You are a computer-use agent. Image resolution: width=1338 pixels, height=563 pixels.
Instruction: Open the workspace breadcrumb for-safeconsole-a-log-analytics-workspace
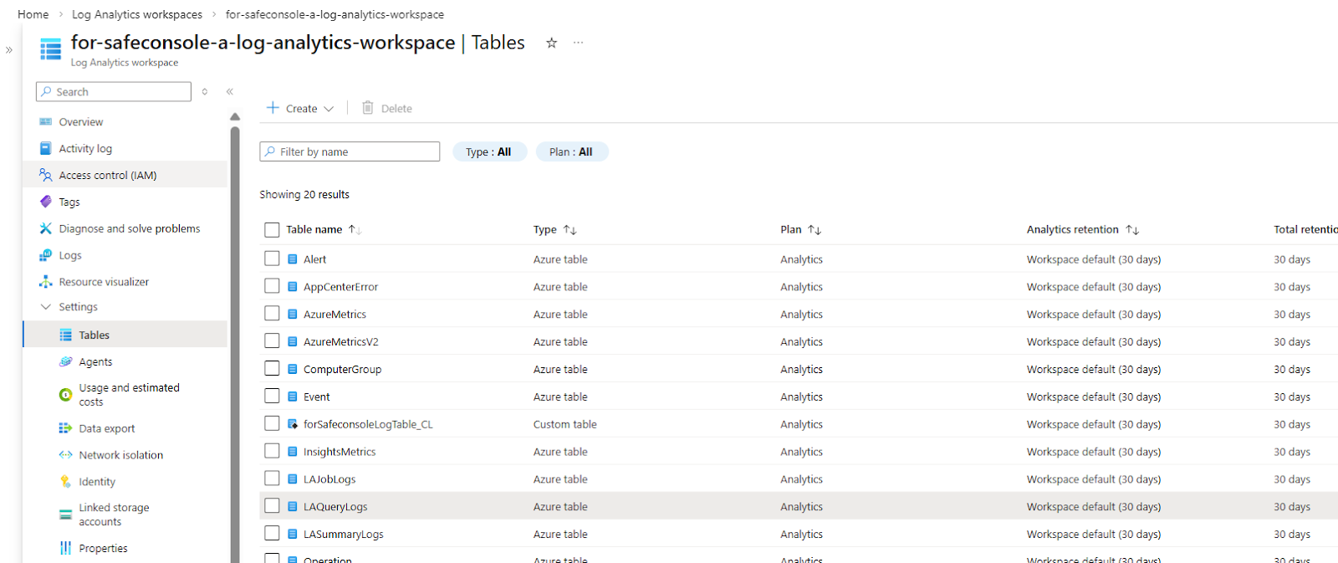pos(334,14)
